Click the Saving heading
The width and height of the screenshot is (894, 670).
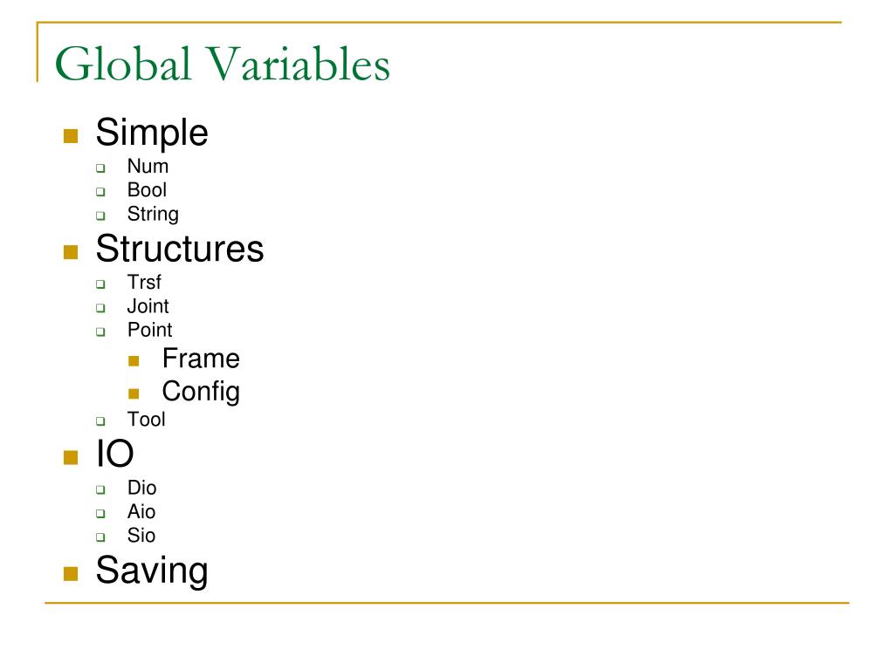pyautogui.click(x=152, y=571)
